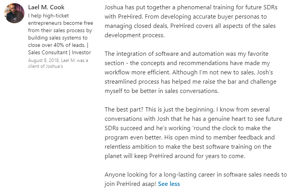The image size is (291, 189).
Task: Click the "Sales Consultant | Investor" text
Action: point(60,52)
